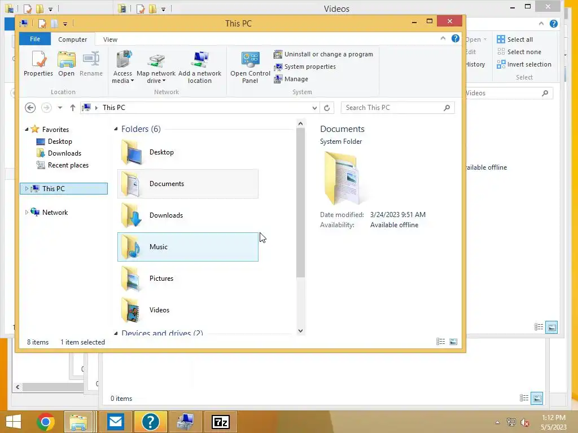The height and width of the screenshot is (433, 578).
Task: Click the muted volume tray icon
Action: (525, 422)
